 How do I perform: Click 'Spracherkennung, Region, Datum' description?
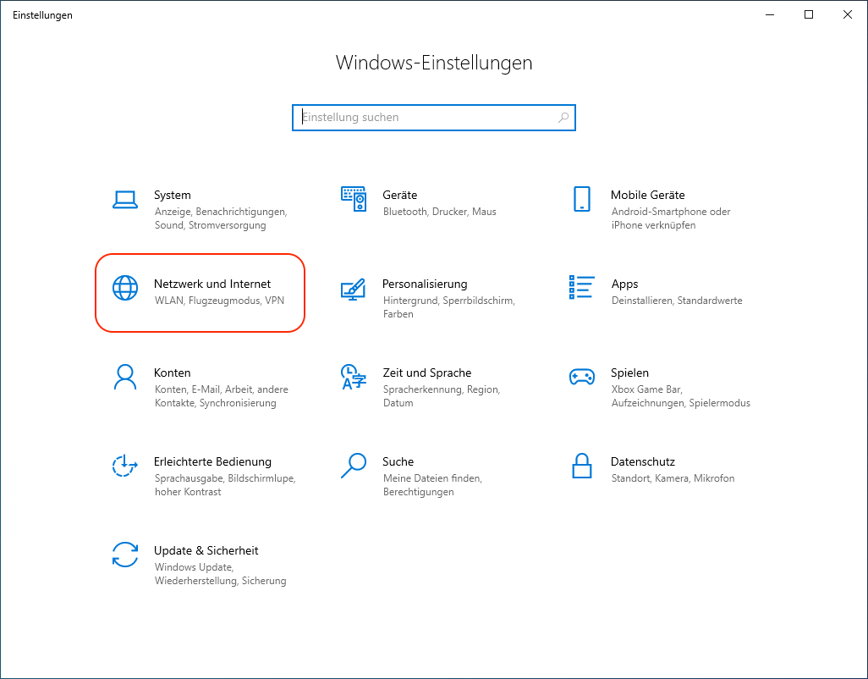click(442, 396)
